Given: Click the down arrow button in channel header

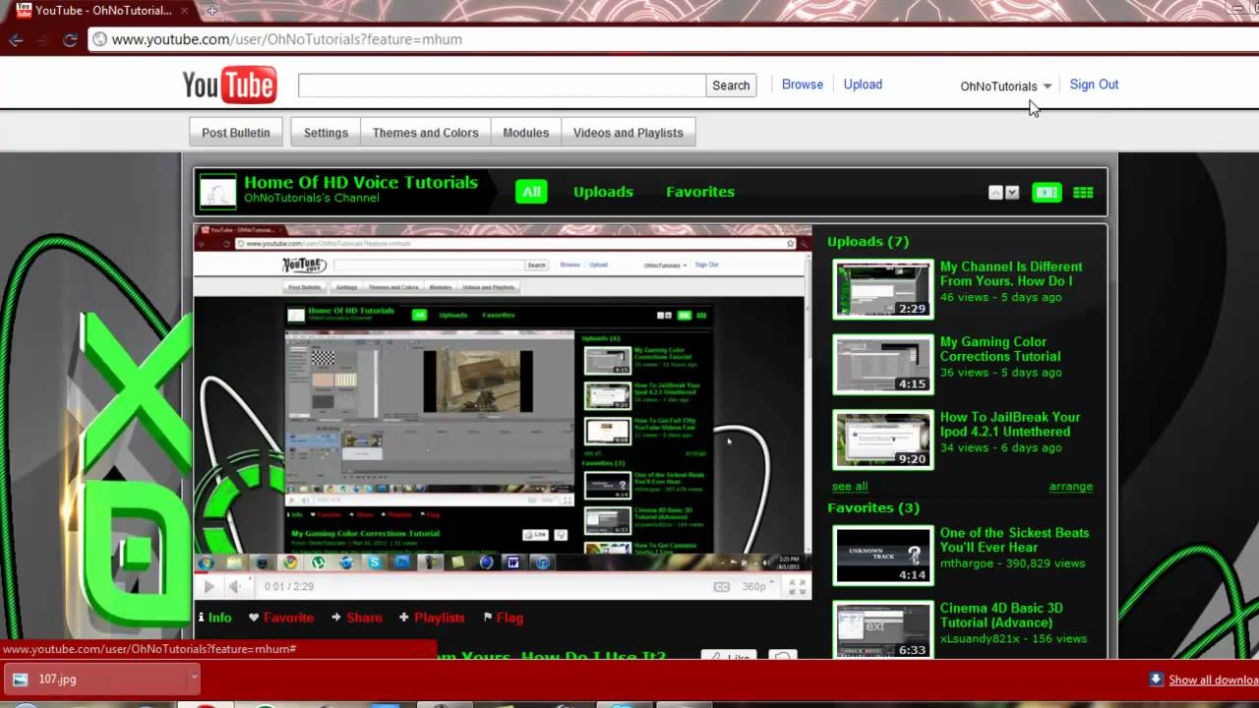Looking at the screenshot, I should click(x=1012, y=193).
